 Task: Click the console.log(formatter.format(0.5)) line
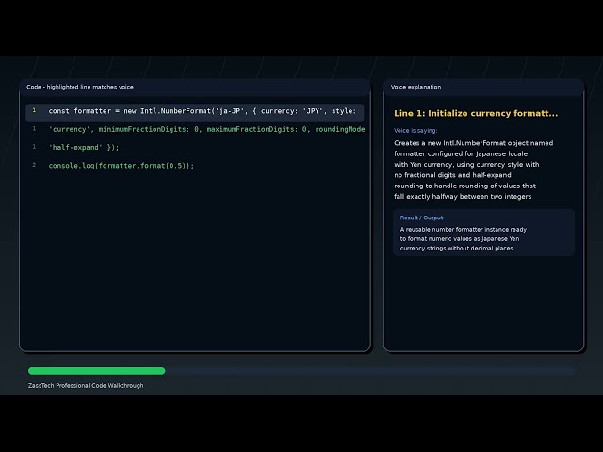click(122, 166)
